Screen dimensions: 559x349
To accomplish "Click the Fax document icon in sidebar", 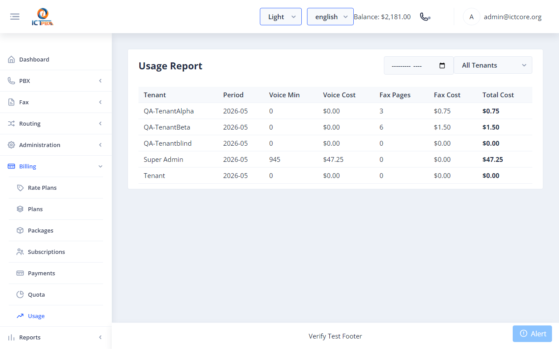I will coord(11,102).
